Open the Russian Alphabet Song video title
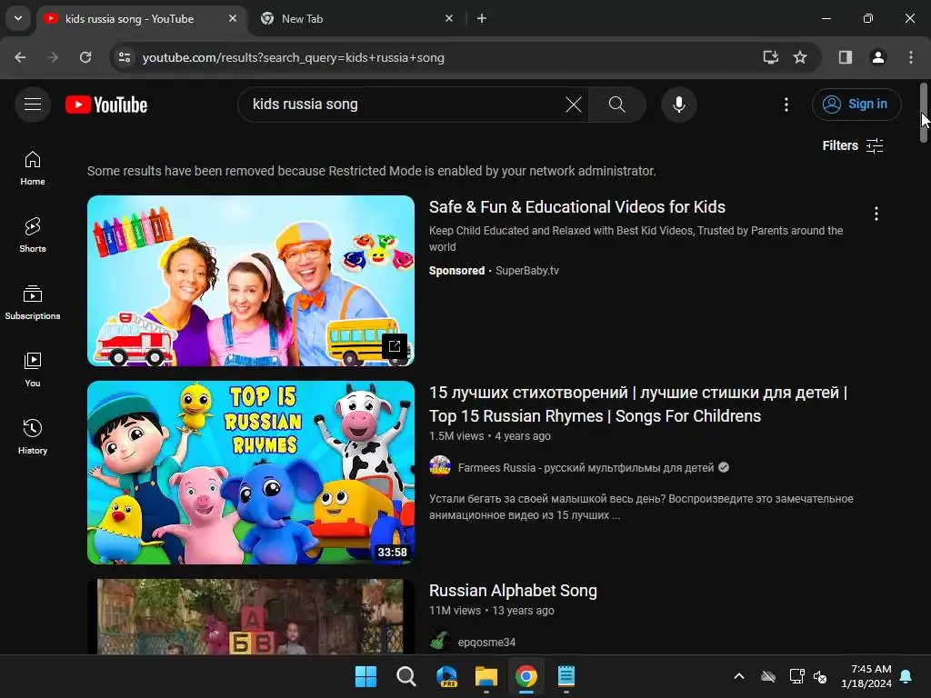931x698 pixels. click(x=513, y=591)
